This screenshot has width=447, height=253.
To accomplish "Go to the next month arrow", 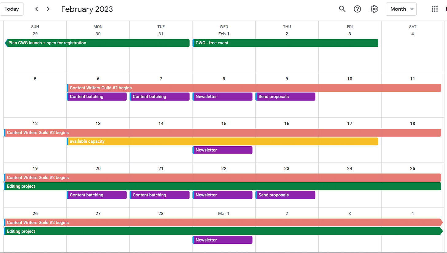I will tap(48, 9).
